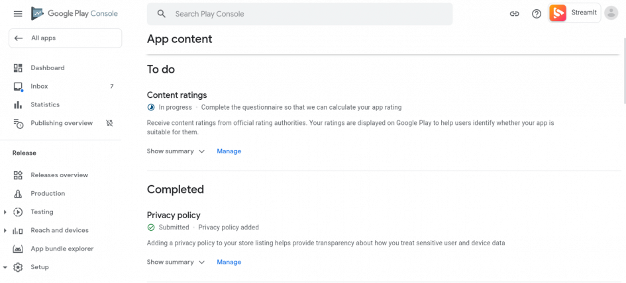Open Statistics in the sidebar
626x283 pixels.
click(x=45, y=105)
